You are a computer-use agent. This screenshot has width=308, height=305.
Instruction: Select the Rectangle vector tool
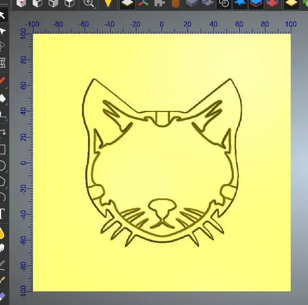2,149
